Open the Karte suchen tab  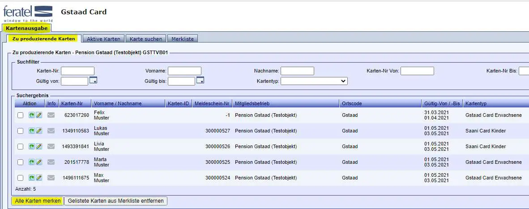[146, 39]
